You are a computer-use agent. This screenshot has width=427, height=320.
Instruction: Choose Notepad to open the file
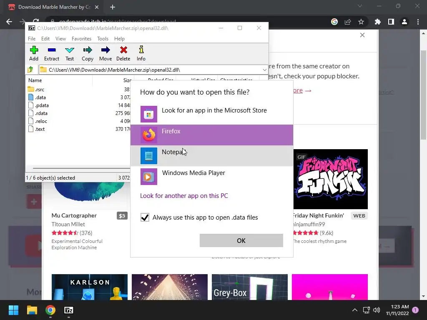tap(212, 156)
